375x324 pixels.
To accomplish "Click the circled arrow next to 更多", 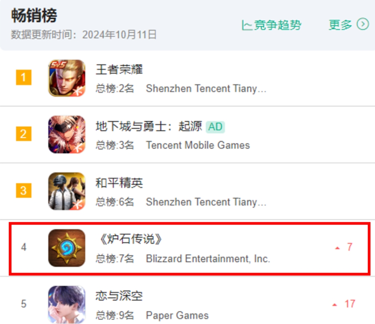I will (x=363, y=24).
